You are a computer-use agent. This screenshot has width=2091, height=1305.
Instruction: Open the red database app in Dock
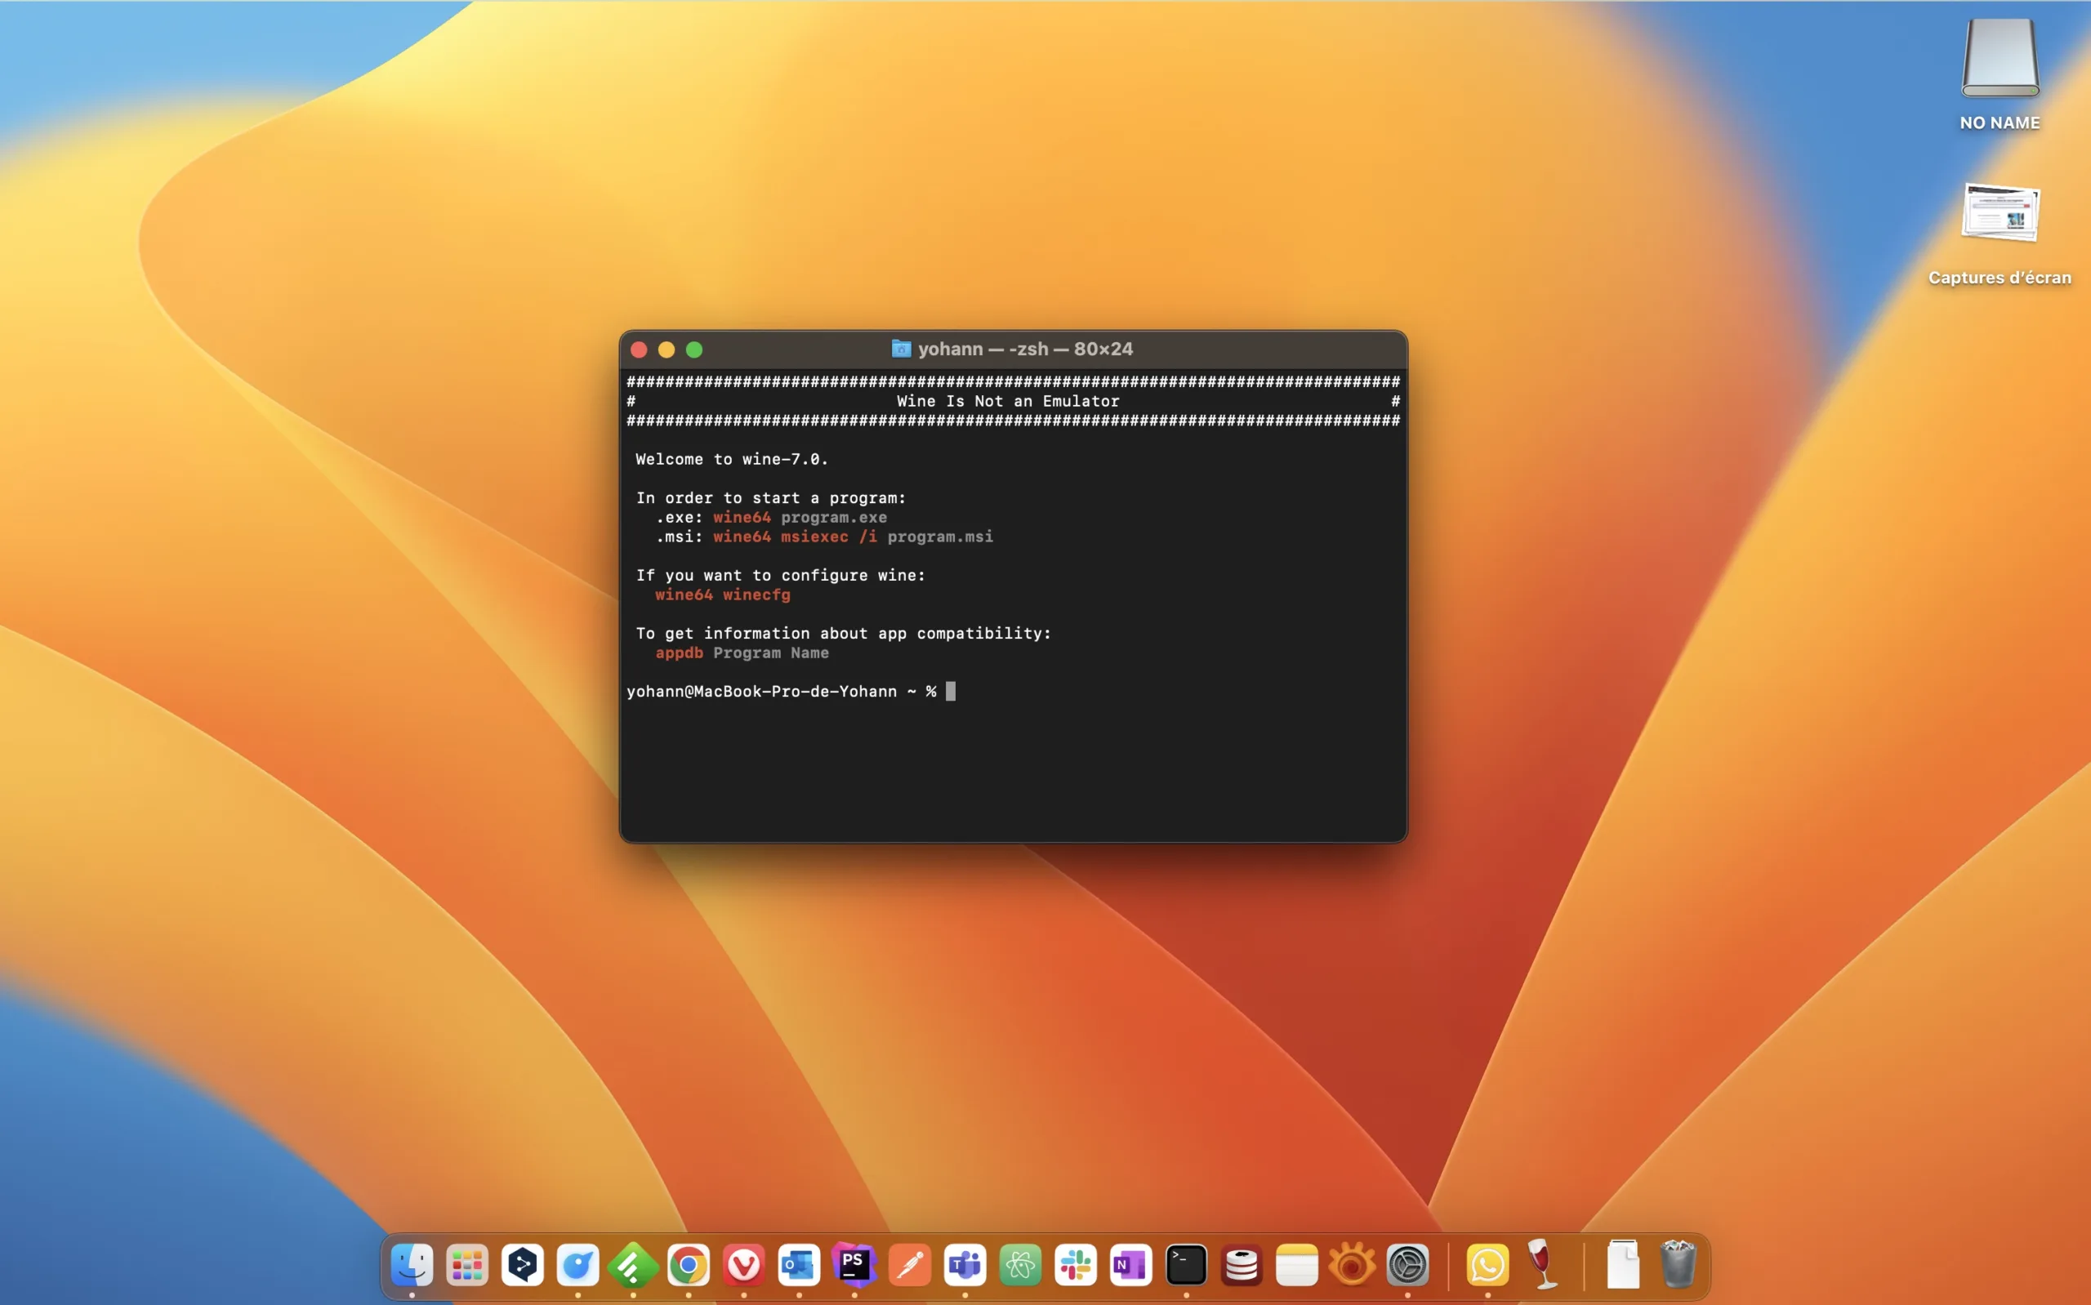coord(1241,1265)
